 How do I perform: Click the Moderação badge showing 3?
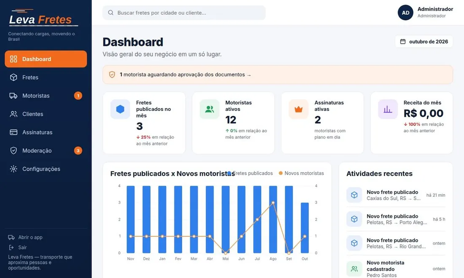click(78, 151)
